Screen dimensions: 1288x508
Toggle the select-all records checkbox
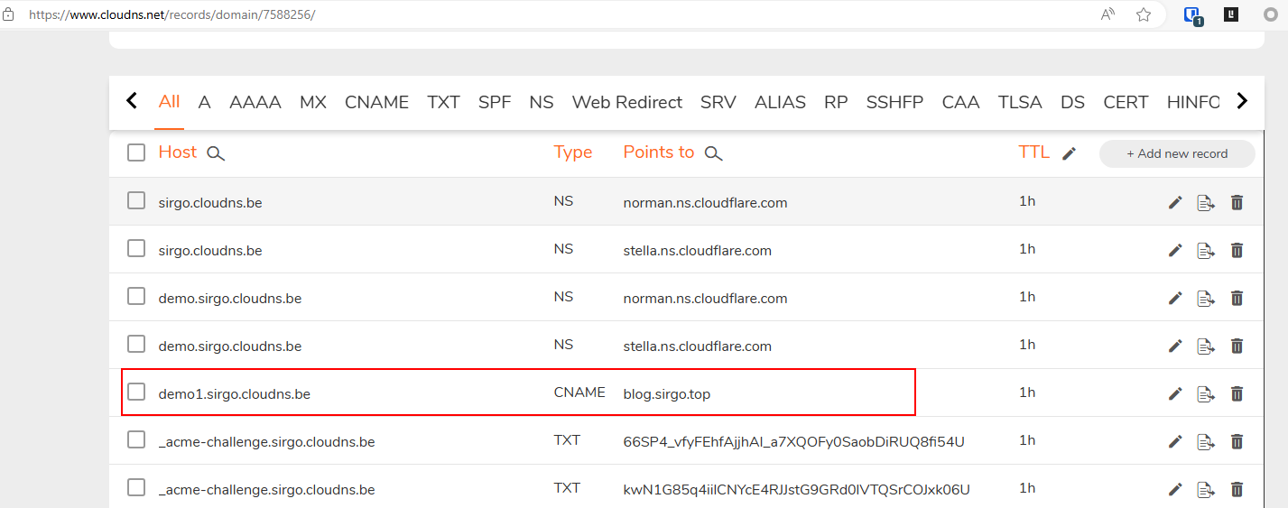point(136,152)
